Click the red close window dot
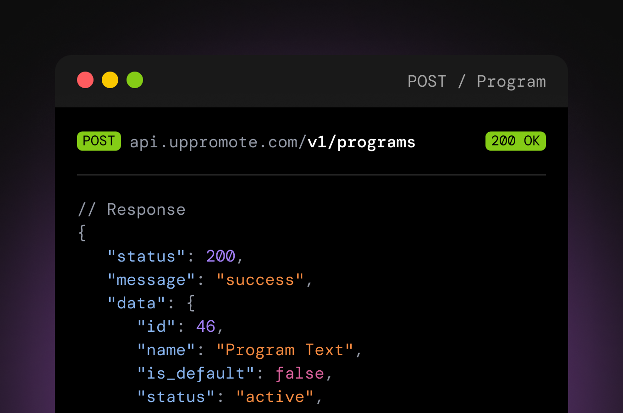Image resolution: width=623 pixels, height=413 pixels. pyautogui.click(x=85, y=80)
